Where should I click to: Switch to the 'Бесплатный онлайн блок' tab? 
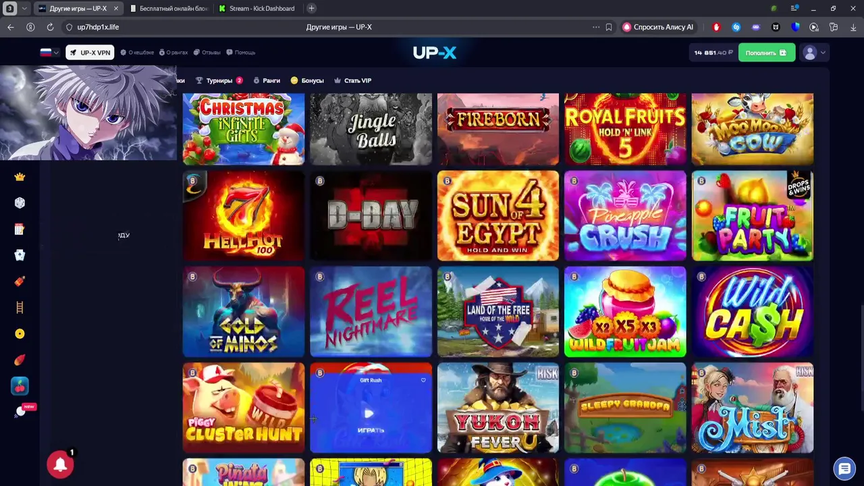(169, 8)
